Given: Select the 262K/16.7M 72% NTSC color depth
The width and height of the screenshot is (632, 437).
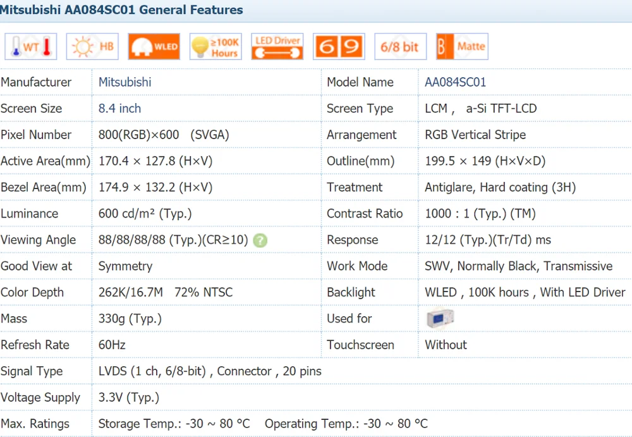Looking at the screenshot, I should (x=166, y=292).
